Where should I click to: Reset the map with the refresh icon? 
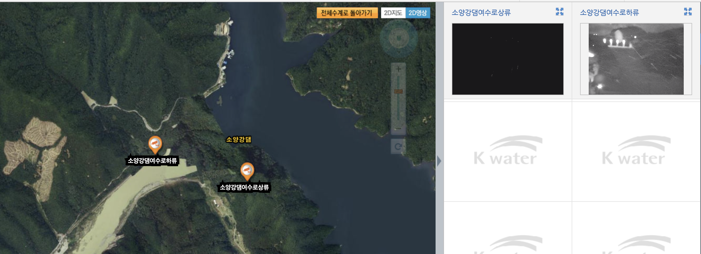coord(398,147)
